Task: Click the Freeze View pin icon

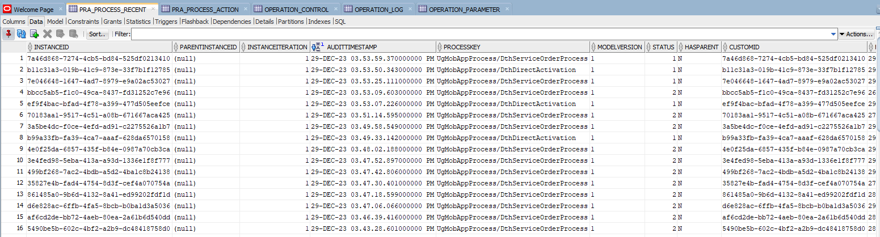Action: [x=9, y=34]
